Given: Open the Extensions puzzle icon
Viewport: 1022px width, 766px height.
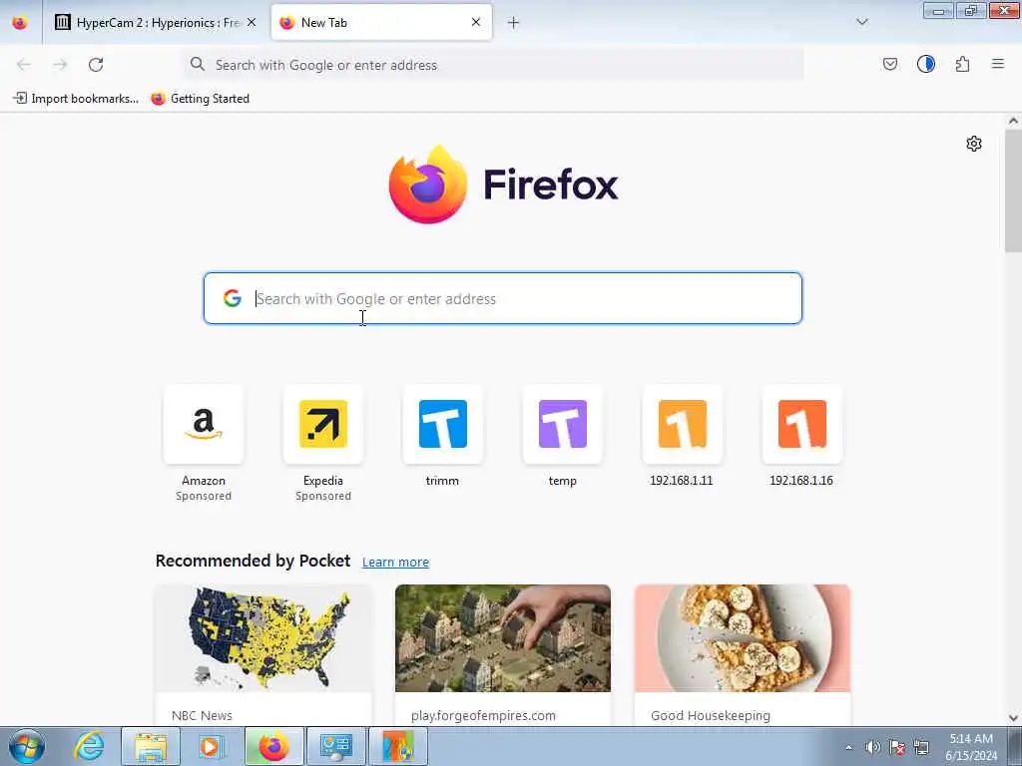Looking at the screenshot, I should pyautogui.click(x=963, y=64).
